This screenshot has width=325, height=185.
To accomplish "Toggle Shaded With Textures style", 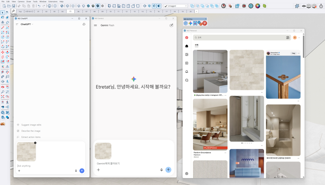I will pyautogui.click(x=98, y=6).
